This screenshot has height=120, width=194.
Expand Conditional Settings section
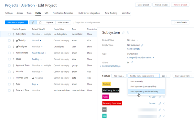coord(111,66)
